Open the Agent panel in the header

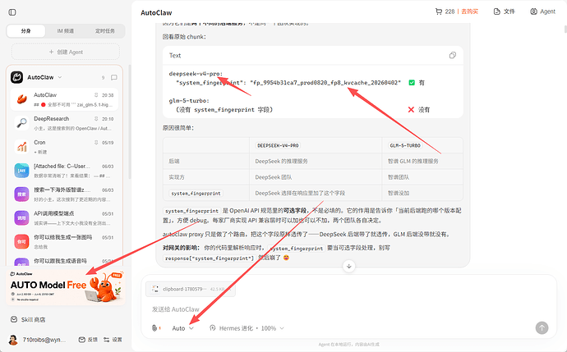[542, 11]
